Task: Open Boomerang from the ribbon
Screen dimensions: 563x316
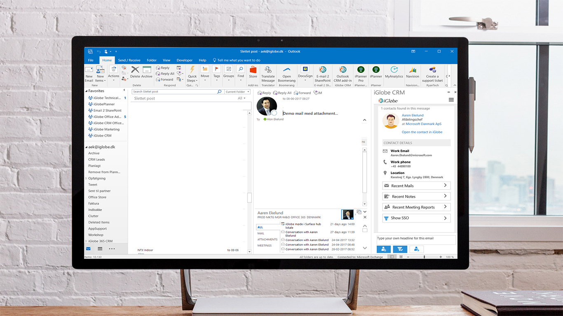Action: click(x=286, y=74)
